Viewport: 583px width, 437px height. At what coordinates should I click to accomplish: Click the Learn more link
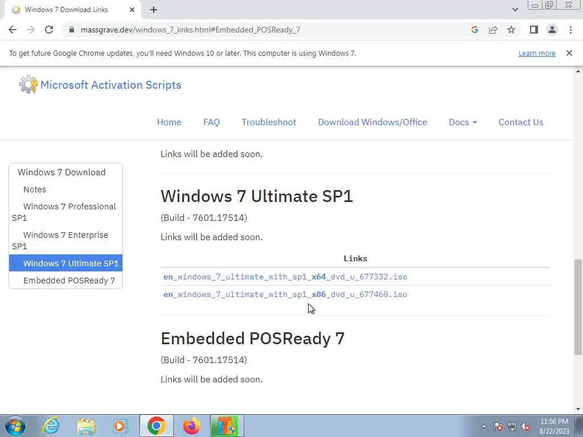(537, 53)
